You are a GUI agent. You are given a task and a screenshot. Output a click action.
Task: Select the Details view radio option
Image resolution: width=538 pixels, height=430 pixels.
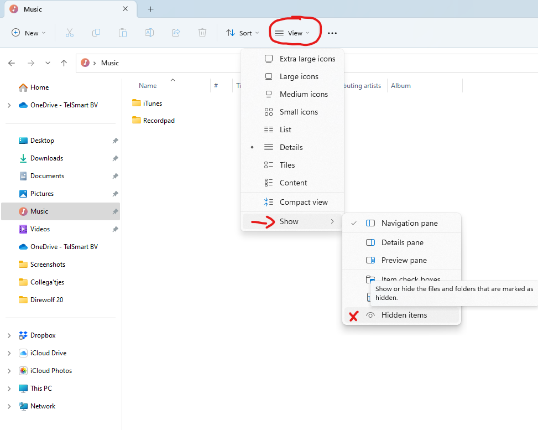coord(291,147)
